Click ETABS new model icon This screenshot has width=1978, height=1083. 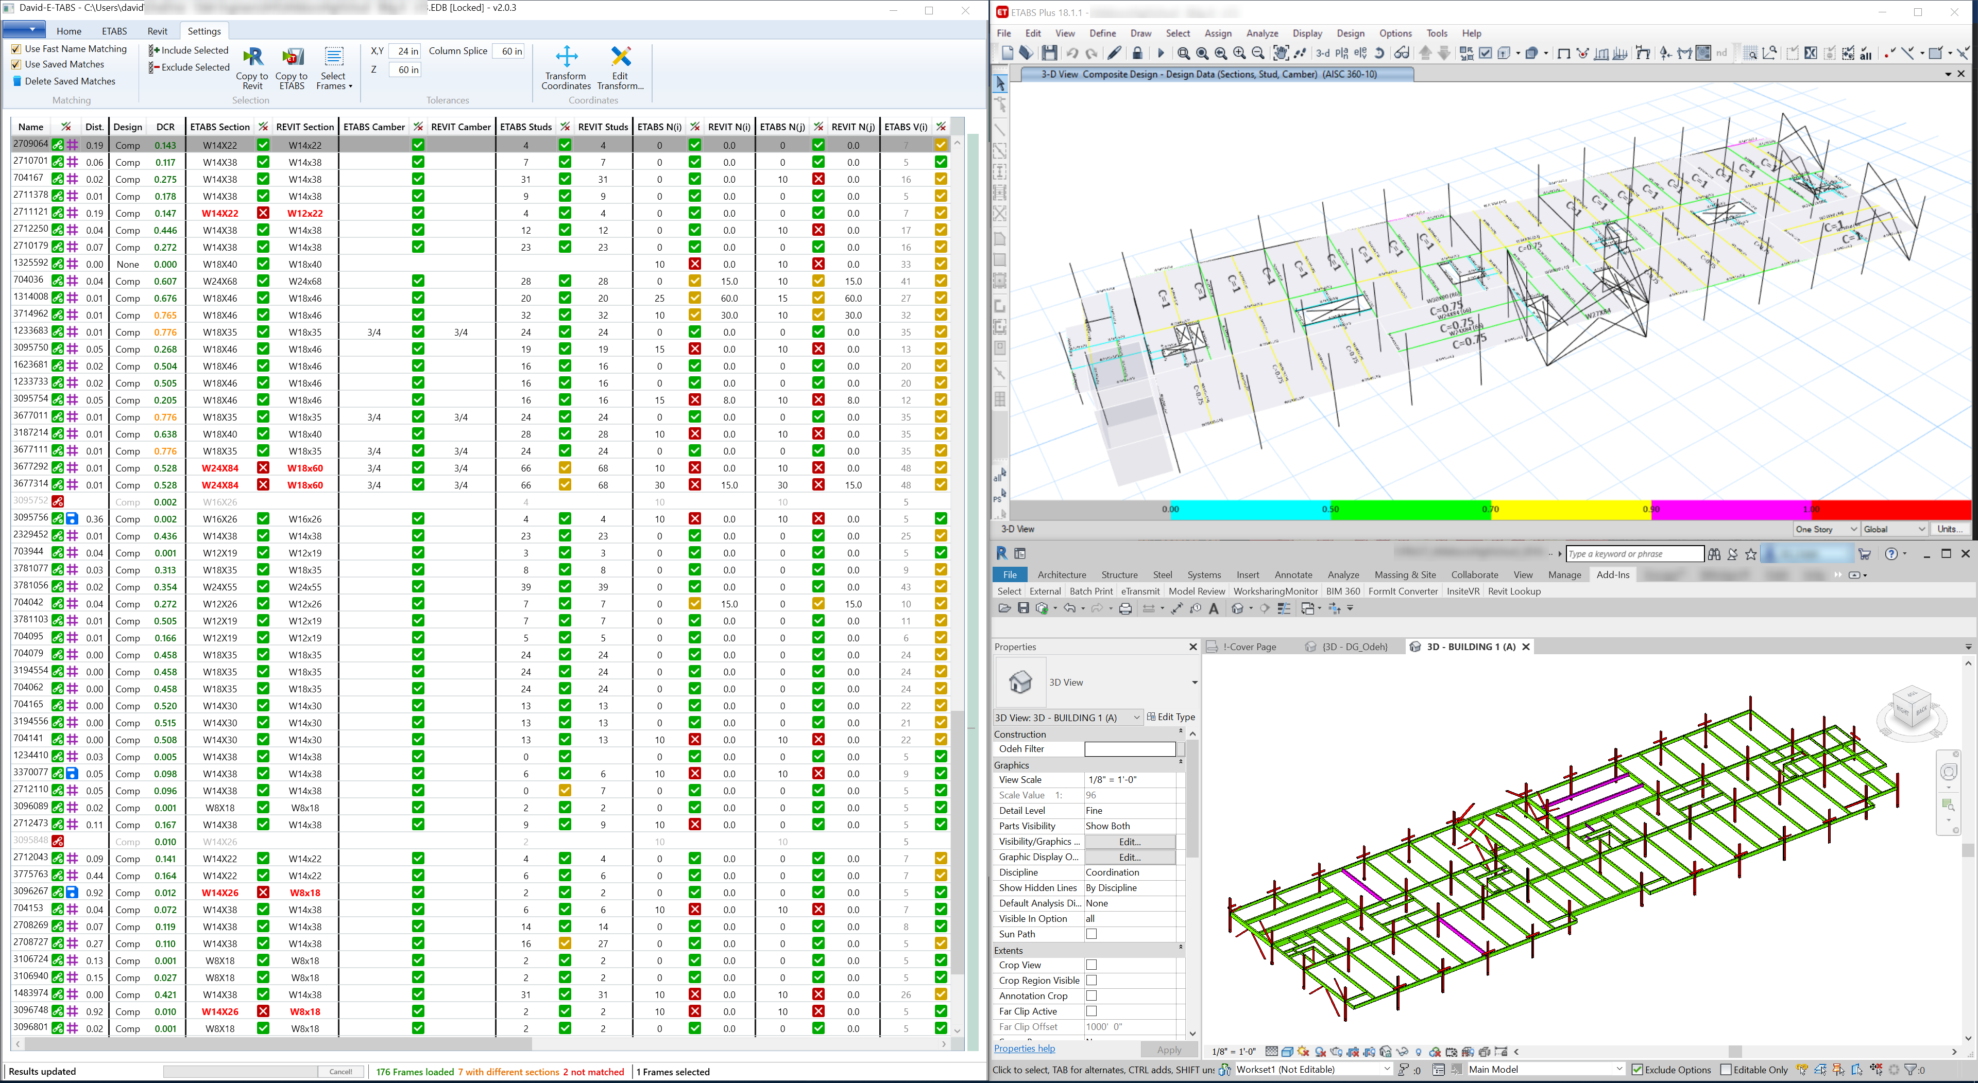pos(1008,53)
